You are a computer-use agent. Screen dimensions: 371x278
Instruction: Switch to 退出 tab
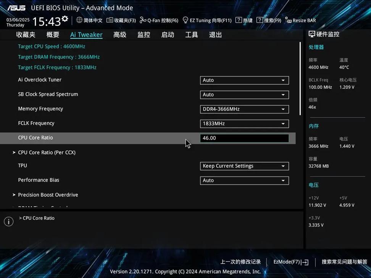pos(216,35)
